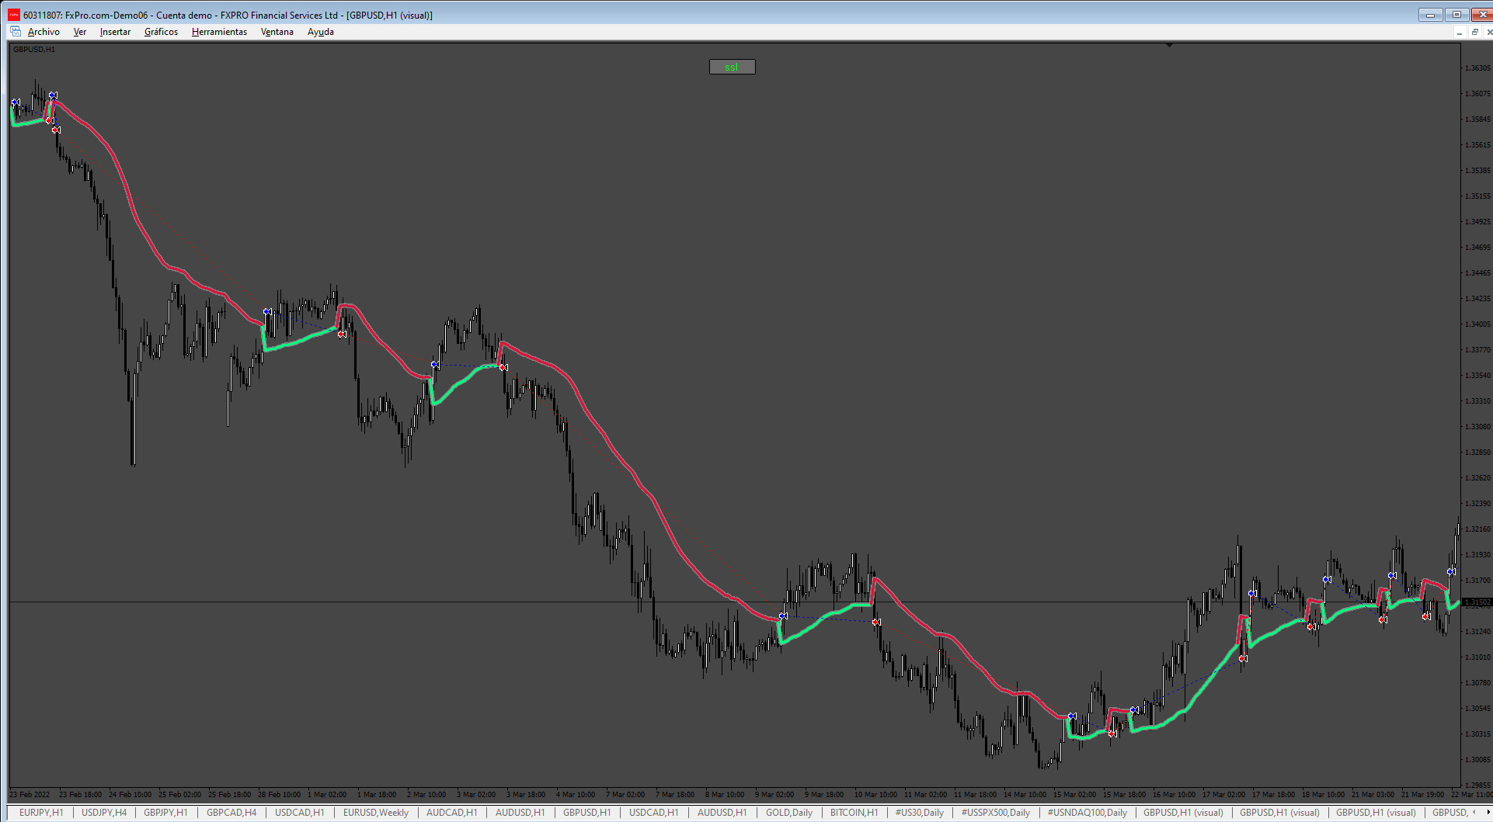The width and height of the screenshot is (1493, 822).
Task: Click the 1.34005 price scale label
Action: point(1477,324)
